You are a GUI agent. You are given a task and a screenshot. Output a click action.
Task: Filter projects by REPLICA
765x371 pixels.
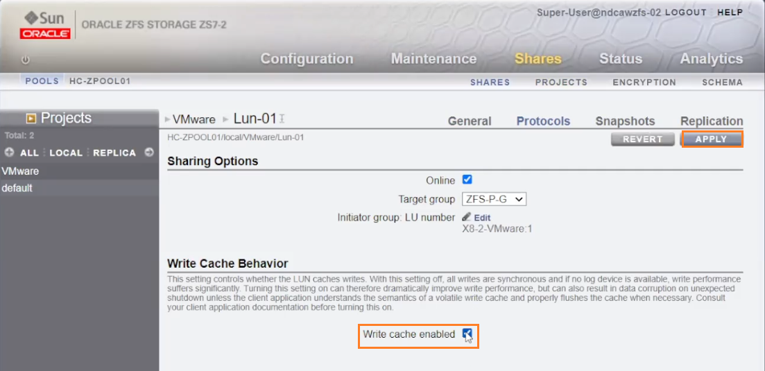pos(114,153)
